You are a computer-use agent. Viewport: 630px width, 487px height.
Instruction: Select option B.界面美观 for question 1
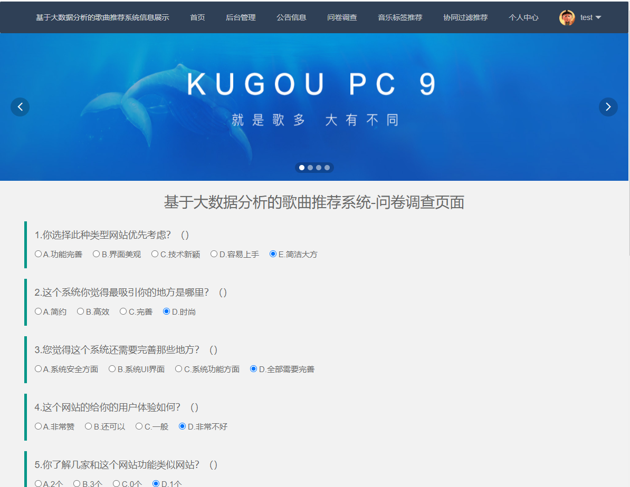(97, 254)
